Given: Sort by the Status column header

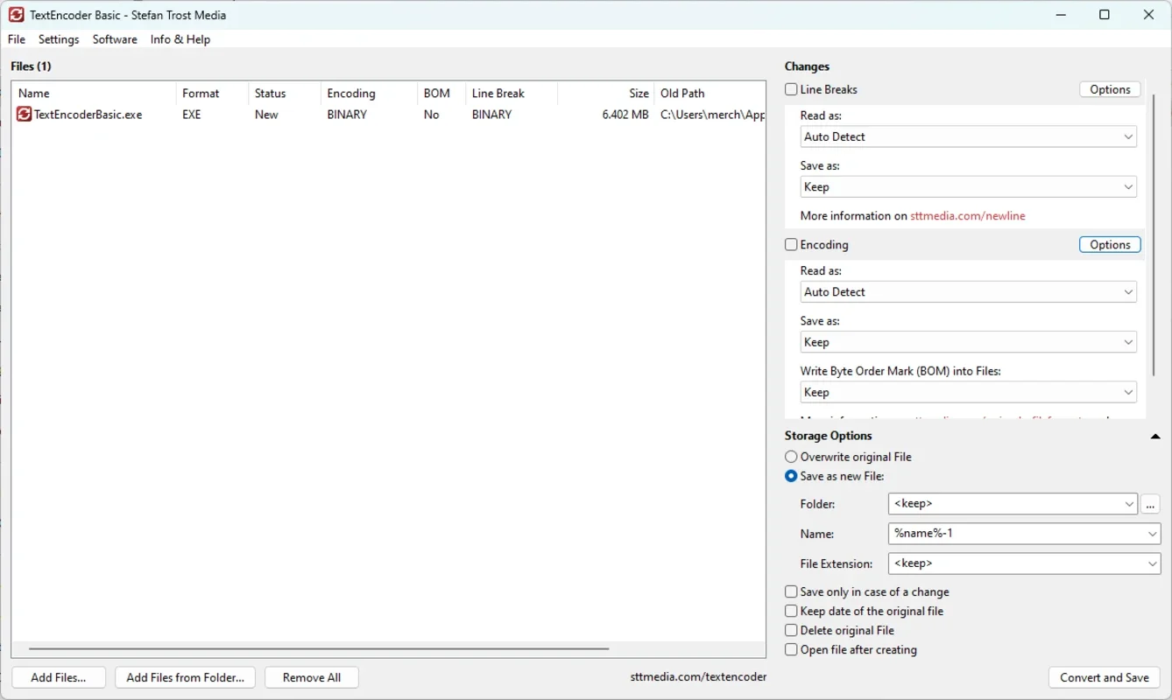Looking at the screenshot, I should (285, 94).
